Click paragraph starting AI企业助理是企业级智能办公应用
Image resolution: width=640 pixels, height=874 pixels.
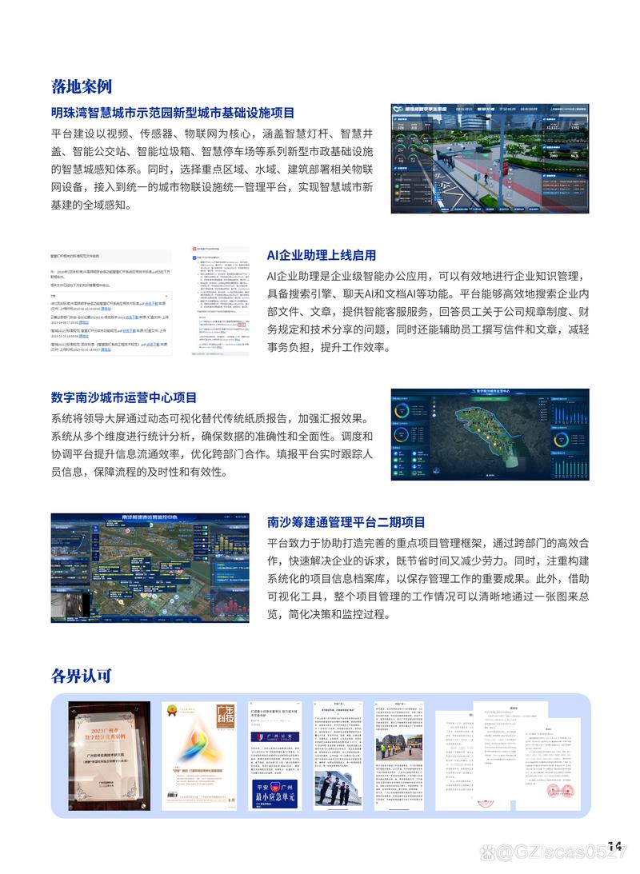[x=428, y=312]
